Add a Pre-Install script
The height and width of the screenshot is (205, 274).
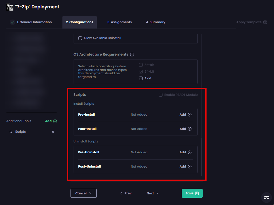pos(185,115)
